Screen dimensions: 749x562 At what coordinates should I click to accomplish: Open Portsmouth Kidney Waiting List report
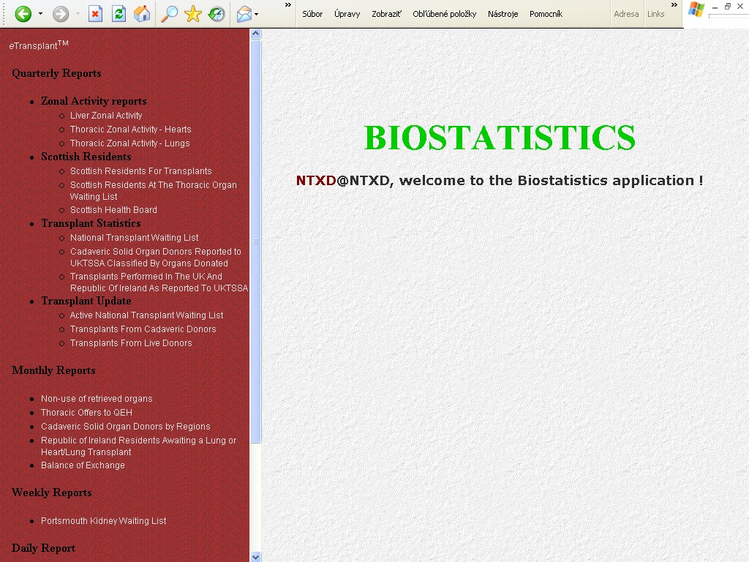tap(104, 520)
